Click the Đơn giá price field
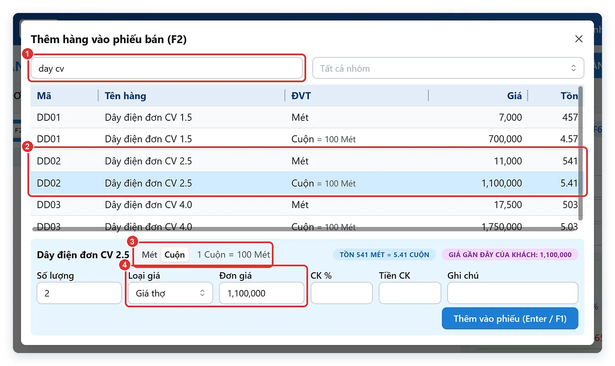 pos(261,293)
